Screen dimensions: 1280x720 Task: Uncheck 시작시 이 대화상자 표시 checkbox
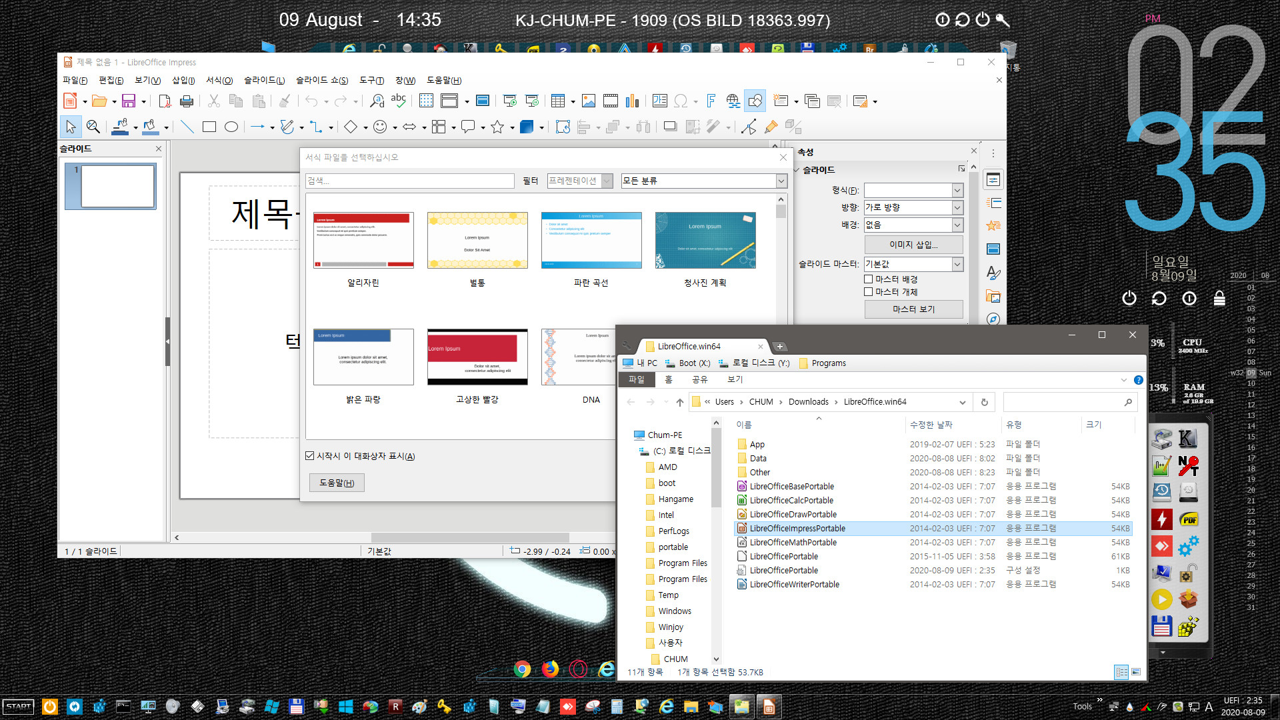pyautogui.click(x=309, y=456)
